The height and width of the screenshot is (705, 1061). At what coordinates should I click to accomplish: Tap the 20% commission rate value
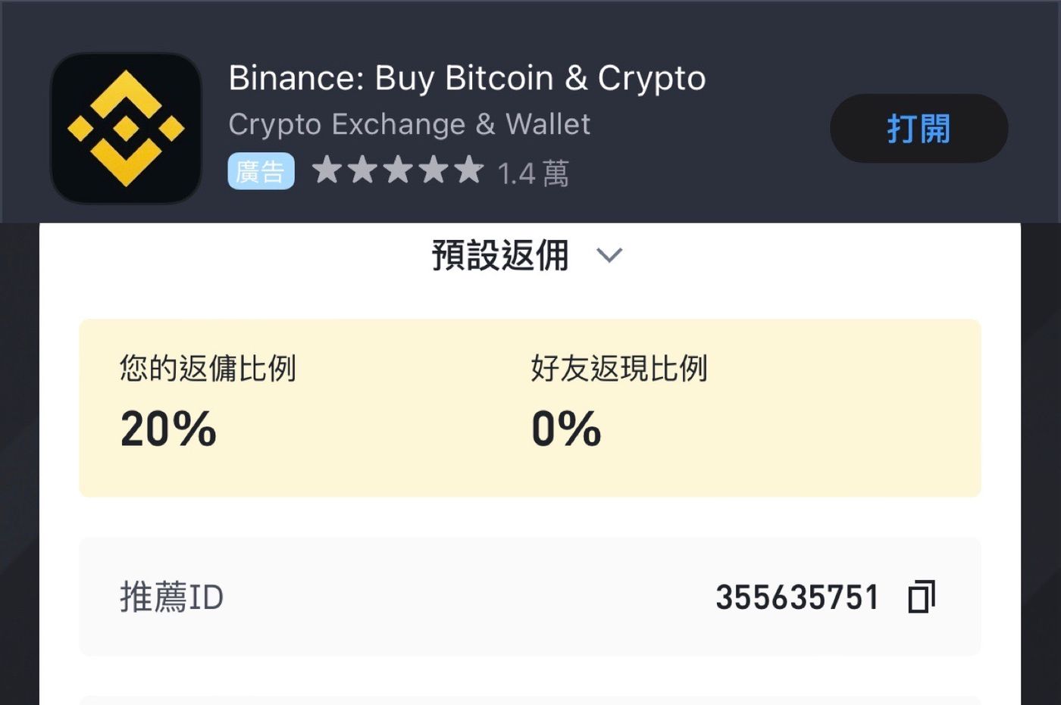[x=168, y=429]
